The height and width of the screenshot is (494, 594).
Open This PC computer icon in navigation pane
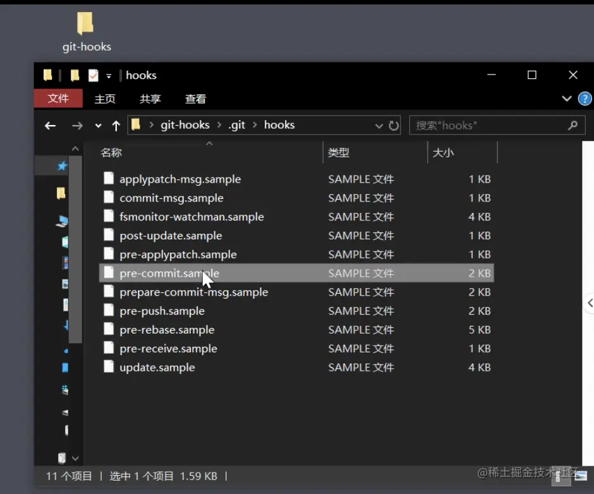(x=62, y=221)
